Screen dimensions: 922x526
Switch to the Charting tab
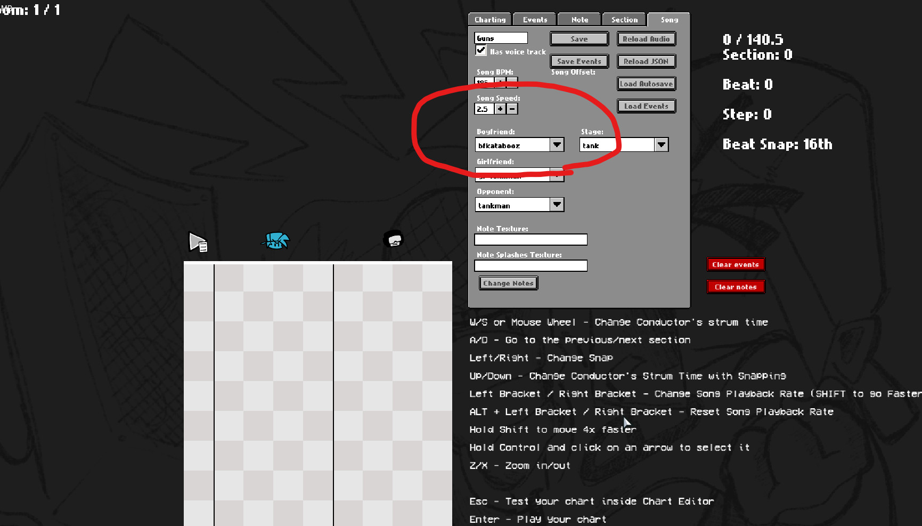click(x=490, y=20)
